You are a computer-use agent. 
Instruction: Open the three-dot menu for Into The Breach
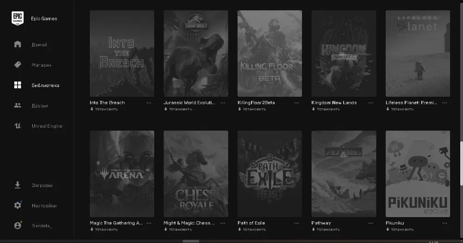click(149, 103)
